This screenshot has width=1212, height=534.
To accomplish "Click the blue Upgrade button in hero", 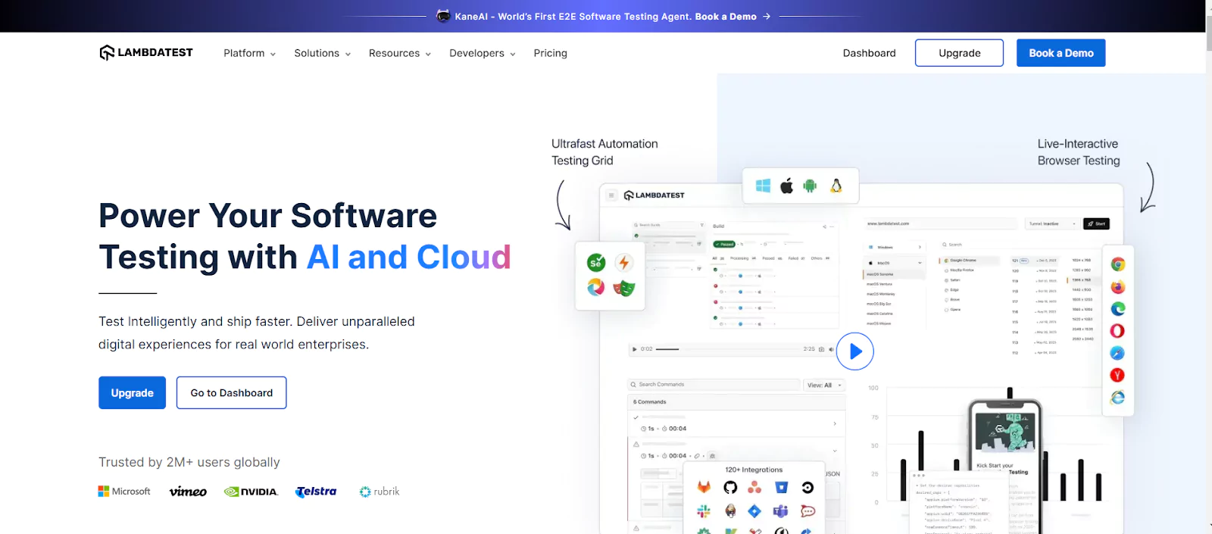I will pos(132,392).
